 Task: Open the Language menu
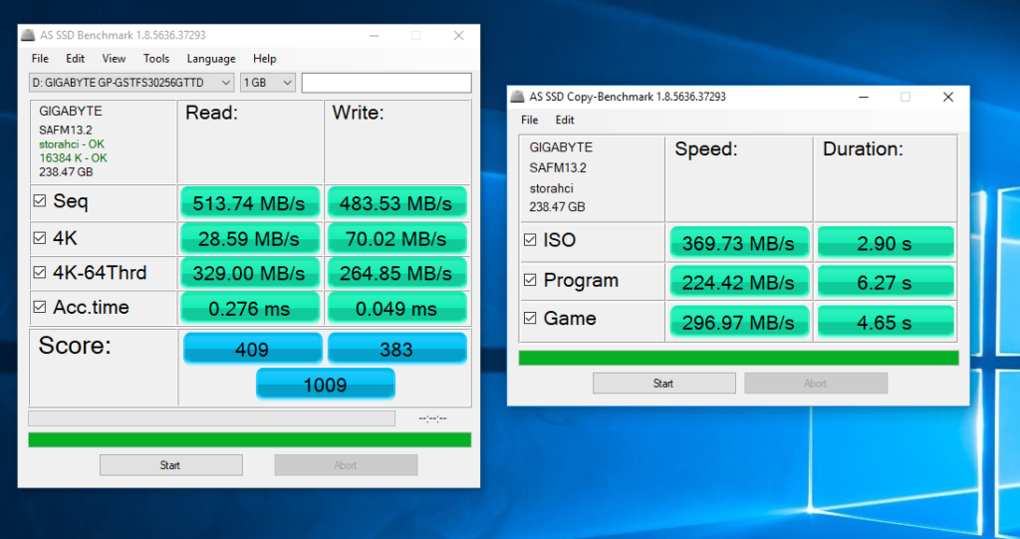(x=211, y=59)
